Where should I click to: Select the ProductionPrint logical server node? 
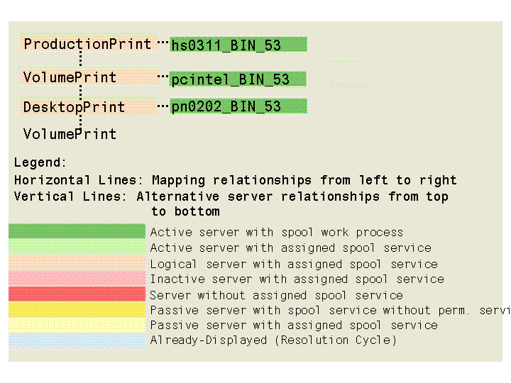pos(88,44)
